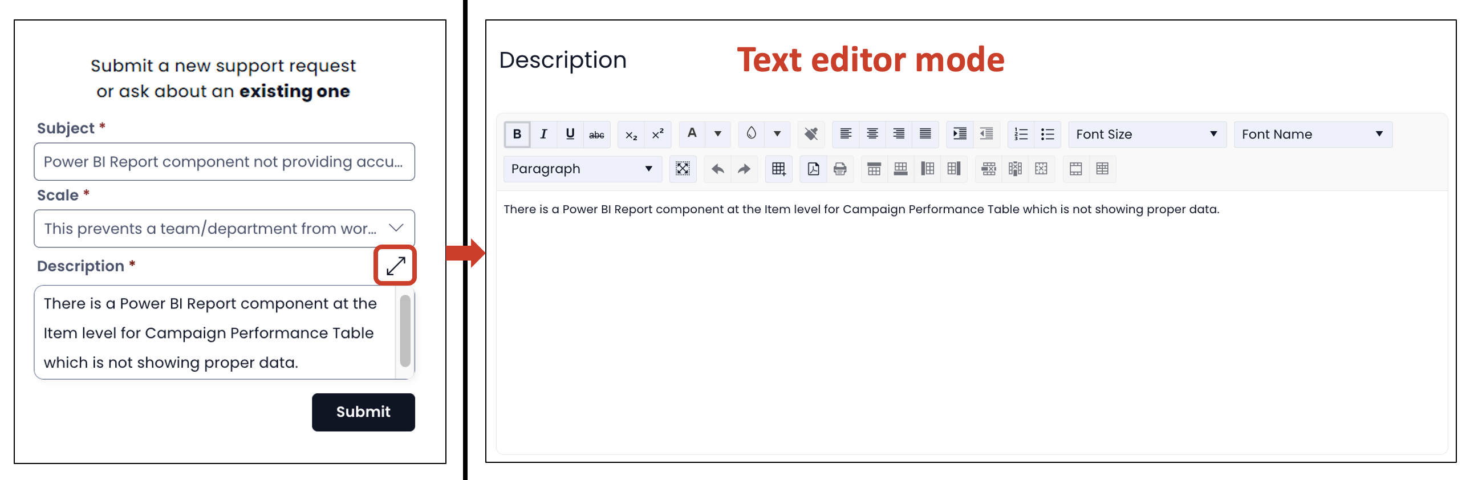The width and height of the screenshot is (1470, 480).
Task: Toggle underline formatting
Action: [570, 134]
